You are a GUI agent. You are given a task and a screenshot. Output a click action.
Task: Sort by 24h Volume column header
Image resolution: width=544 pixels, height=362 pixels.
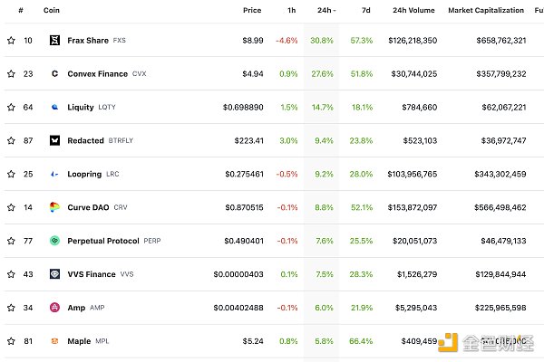[x=414, y=10]
